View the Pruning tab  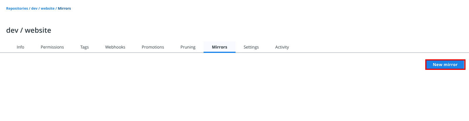coord(188,47)
